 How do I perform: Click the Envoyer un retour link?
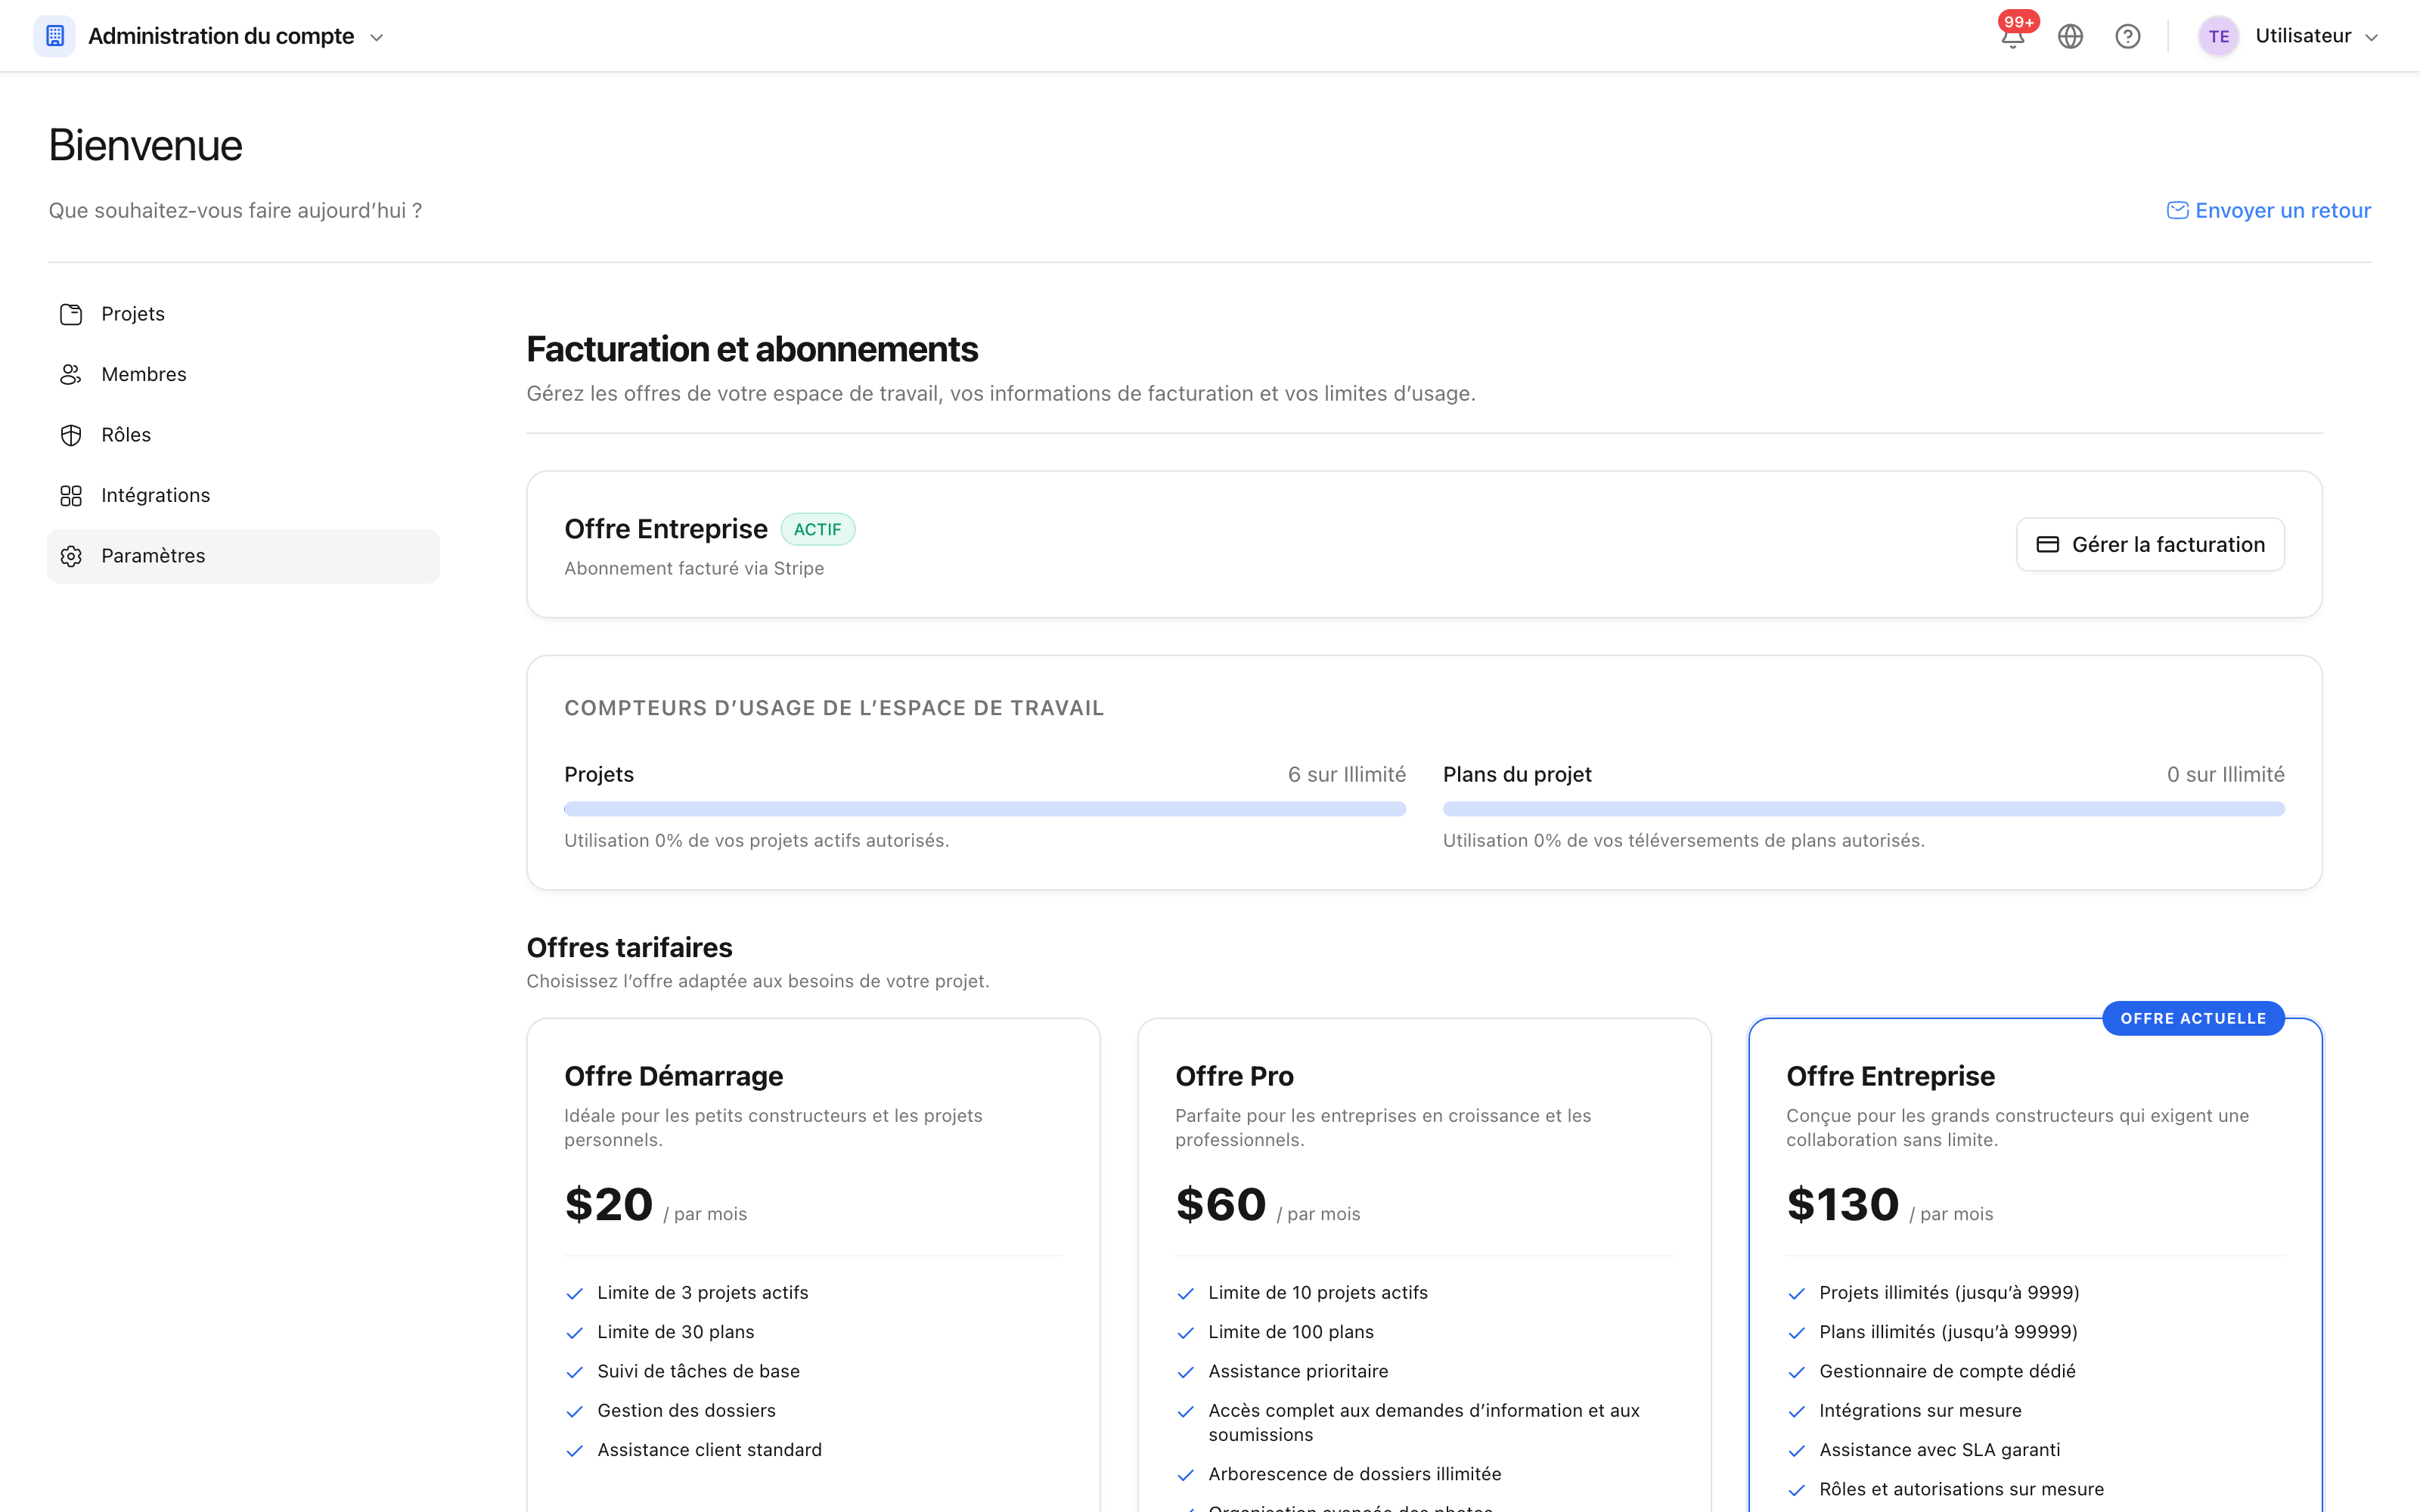pos(2268,210)
